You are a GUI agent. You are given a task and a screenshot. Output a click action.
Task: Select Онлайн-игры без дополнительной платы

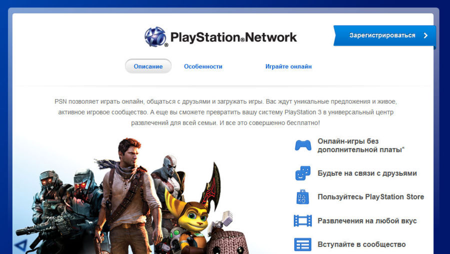(361, 145)
